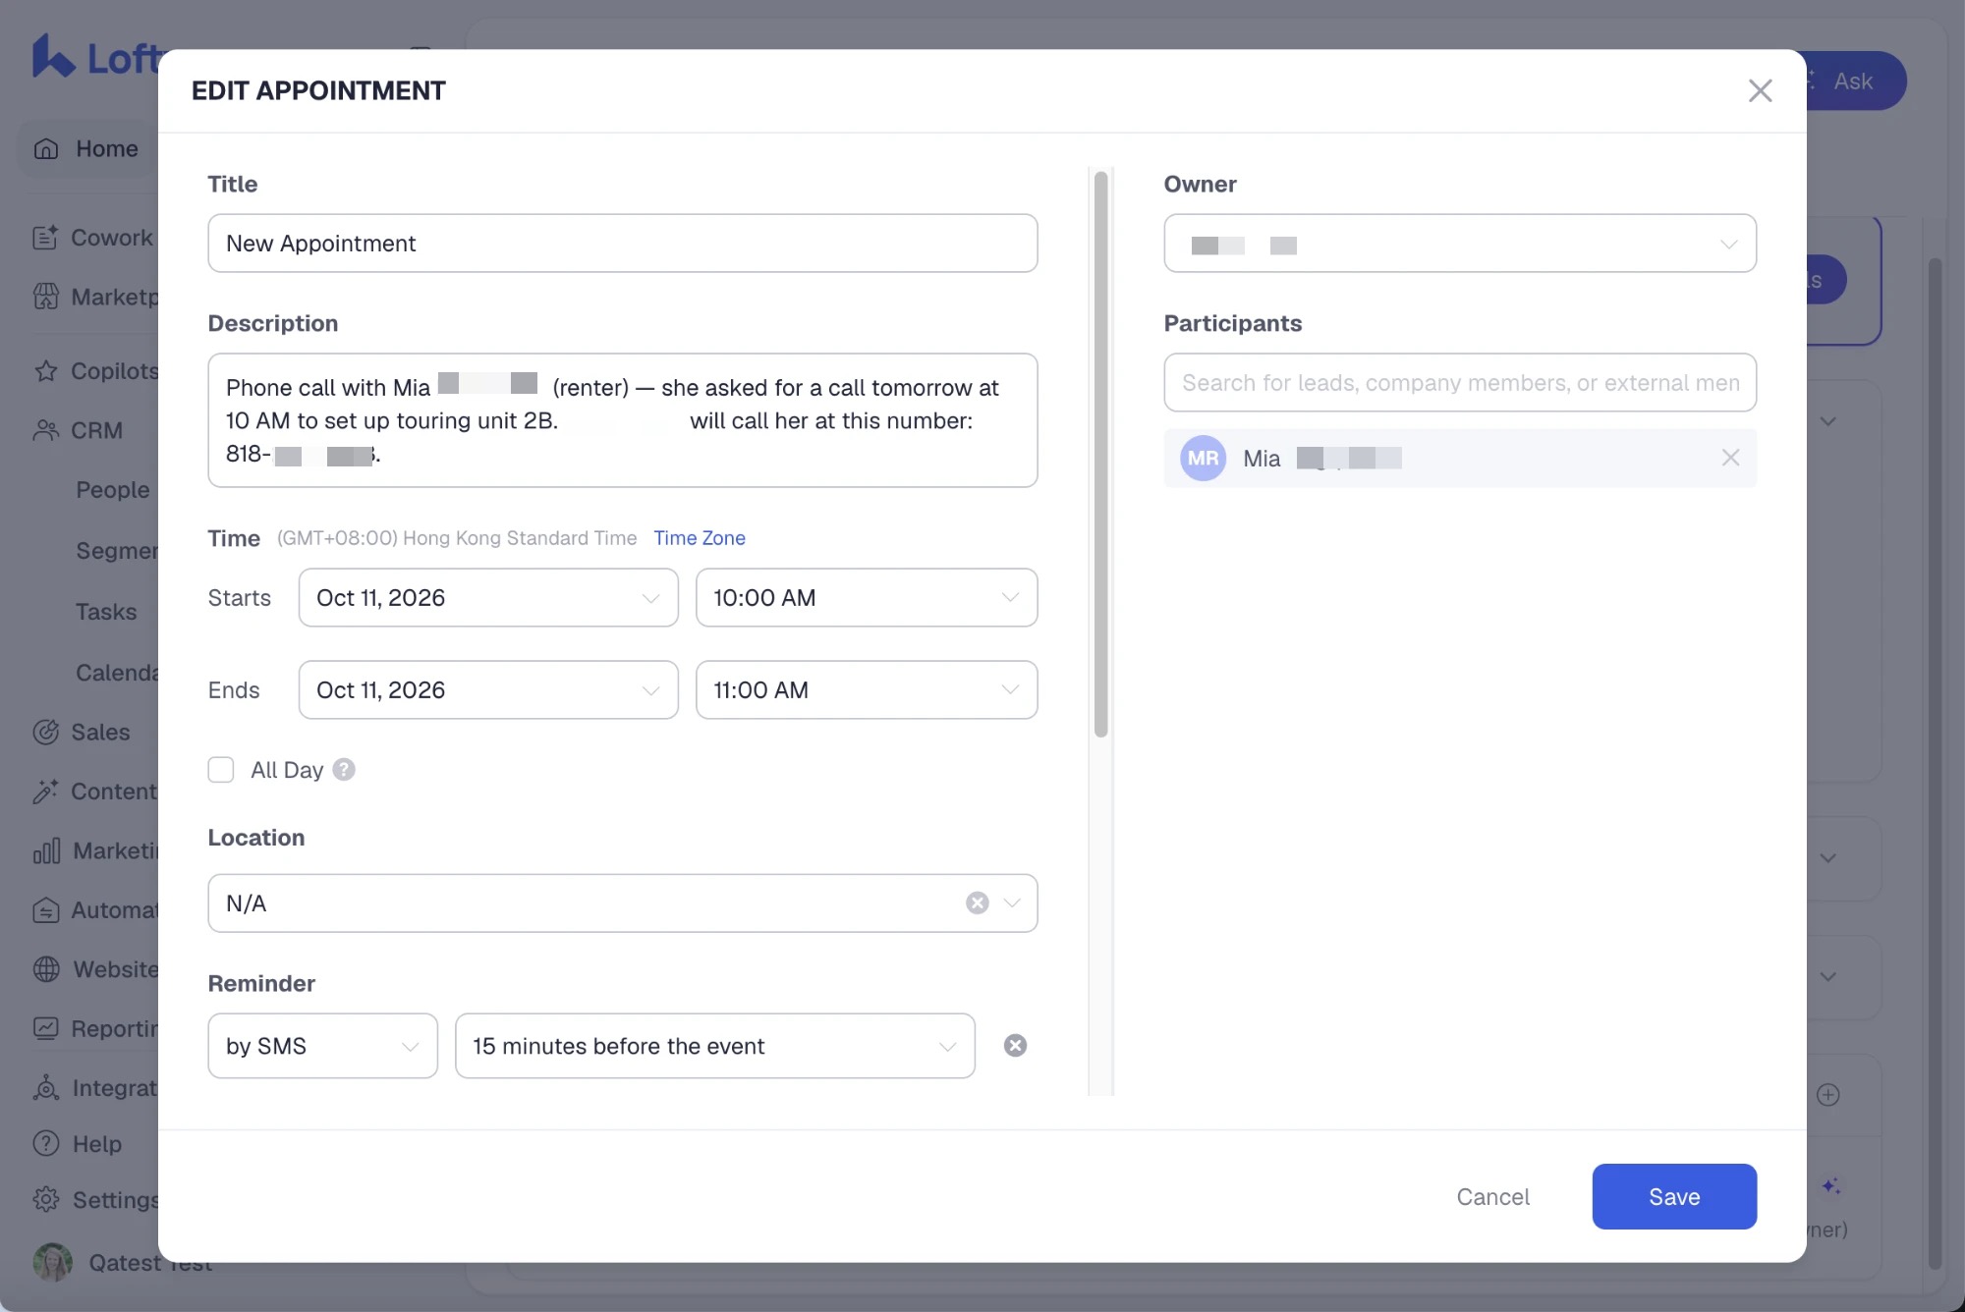
Task: Click the Cancel button
Action: (1492, 1196)
